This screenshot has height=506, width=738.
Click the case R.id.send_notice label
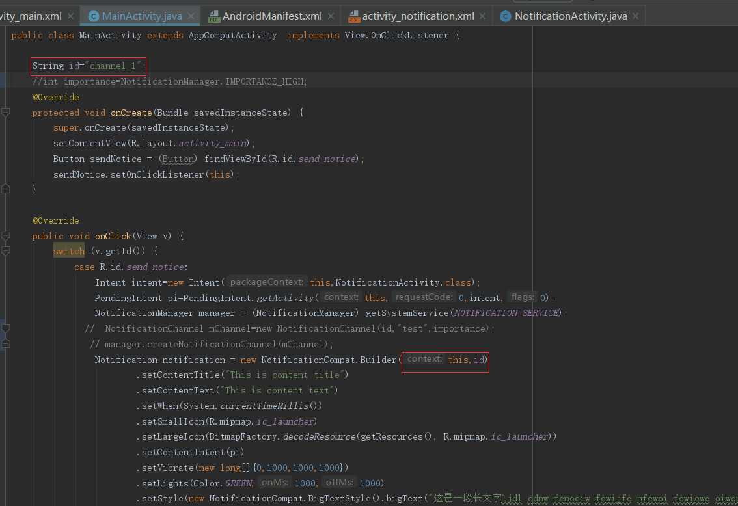(x=130, y=267)
